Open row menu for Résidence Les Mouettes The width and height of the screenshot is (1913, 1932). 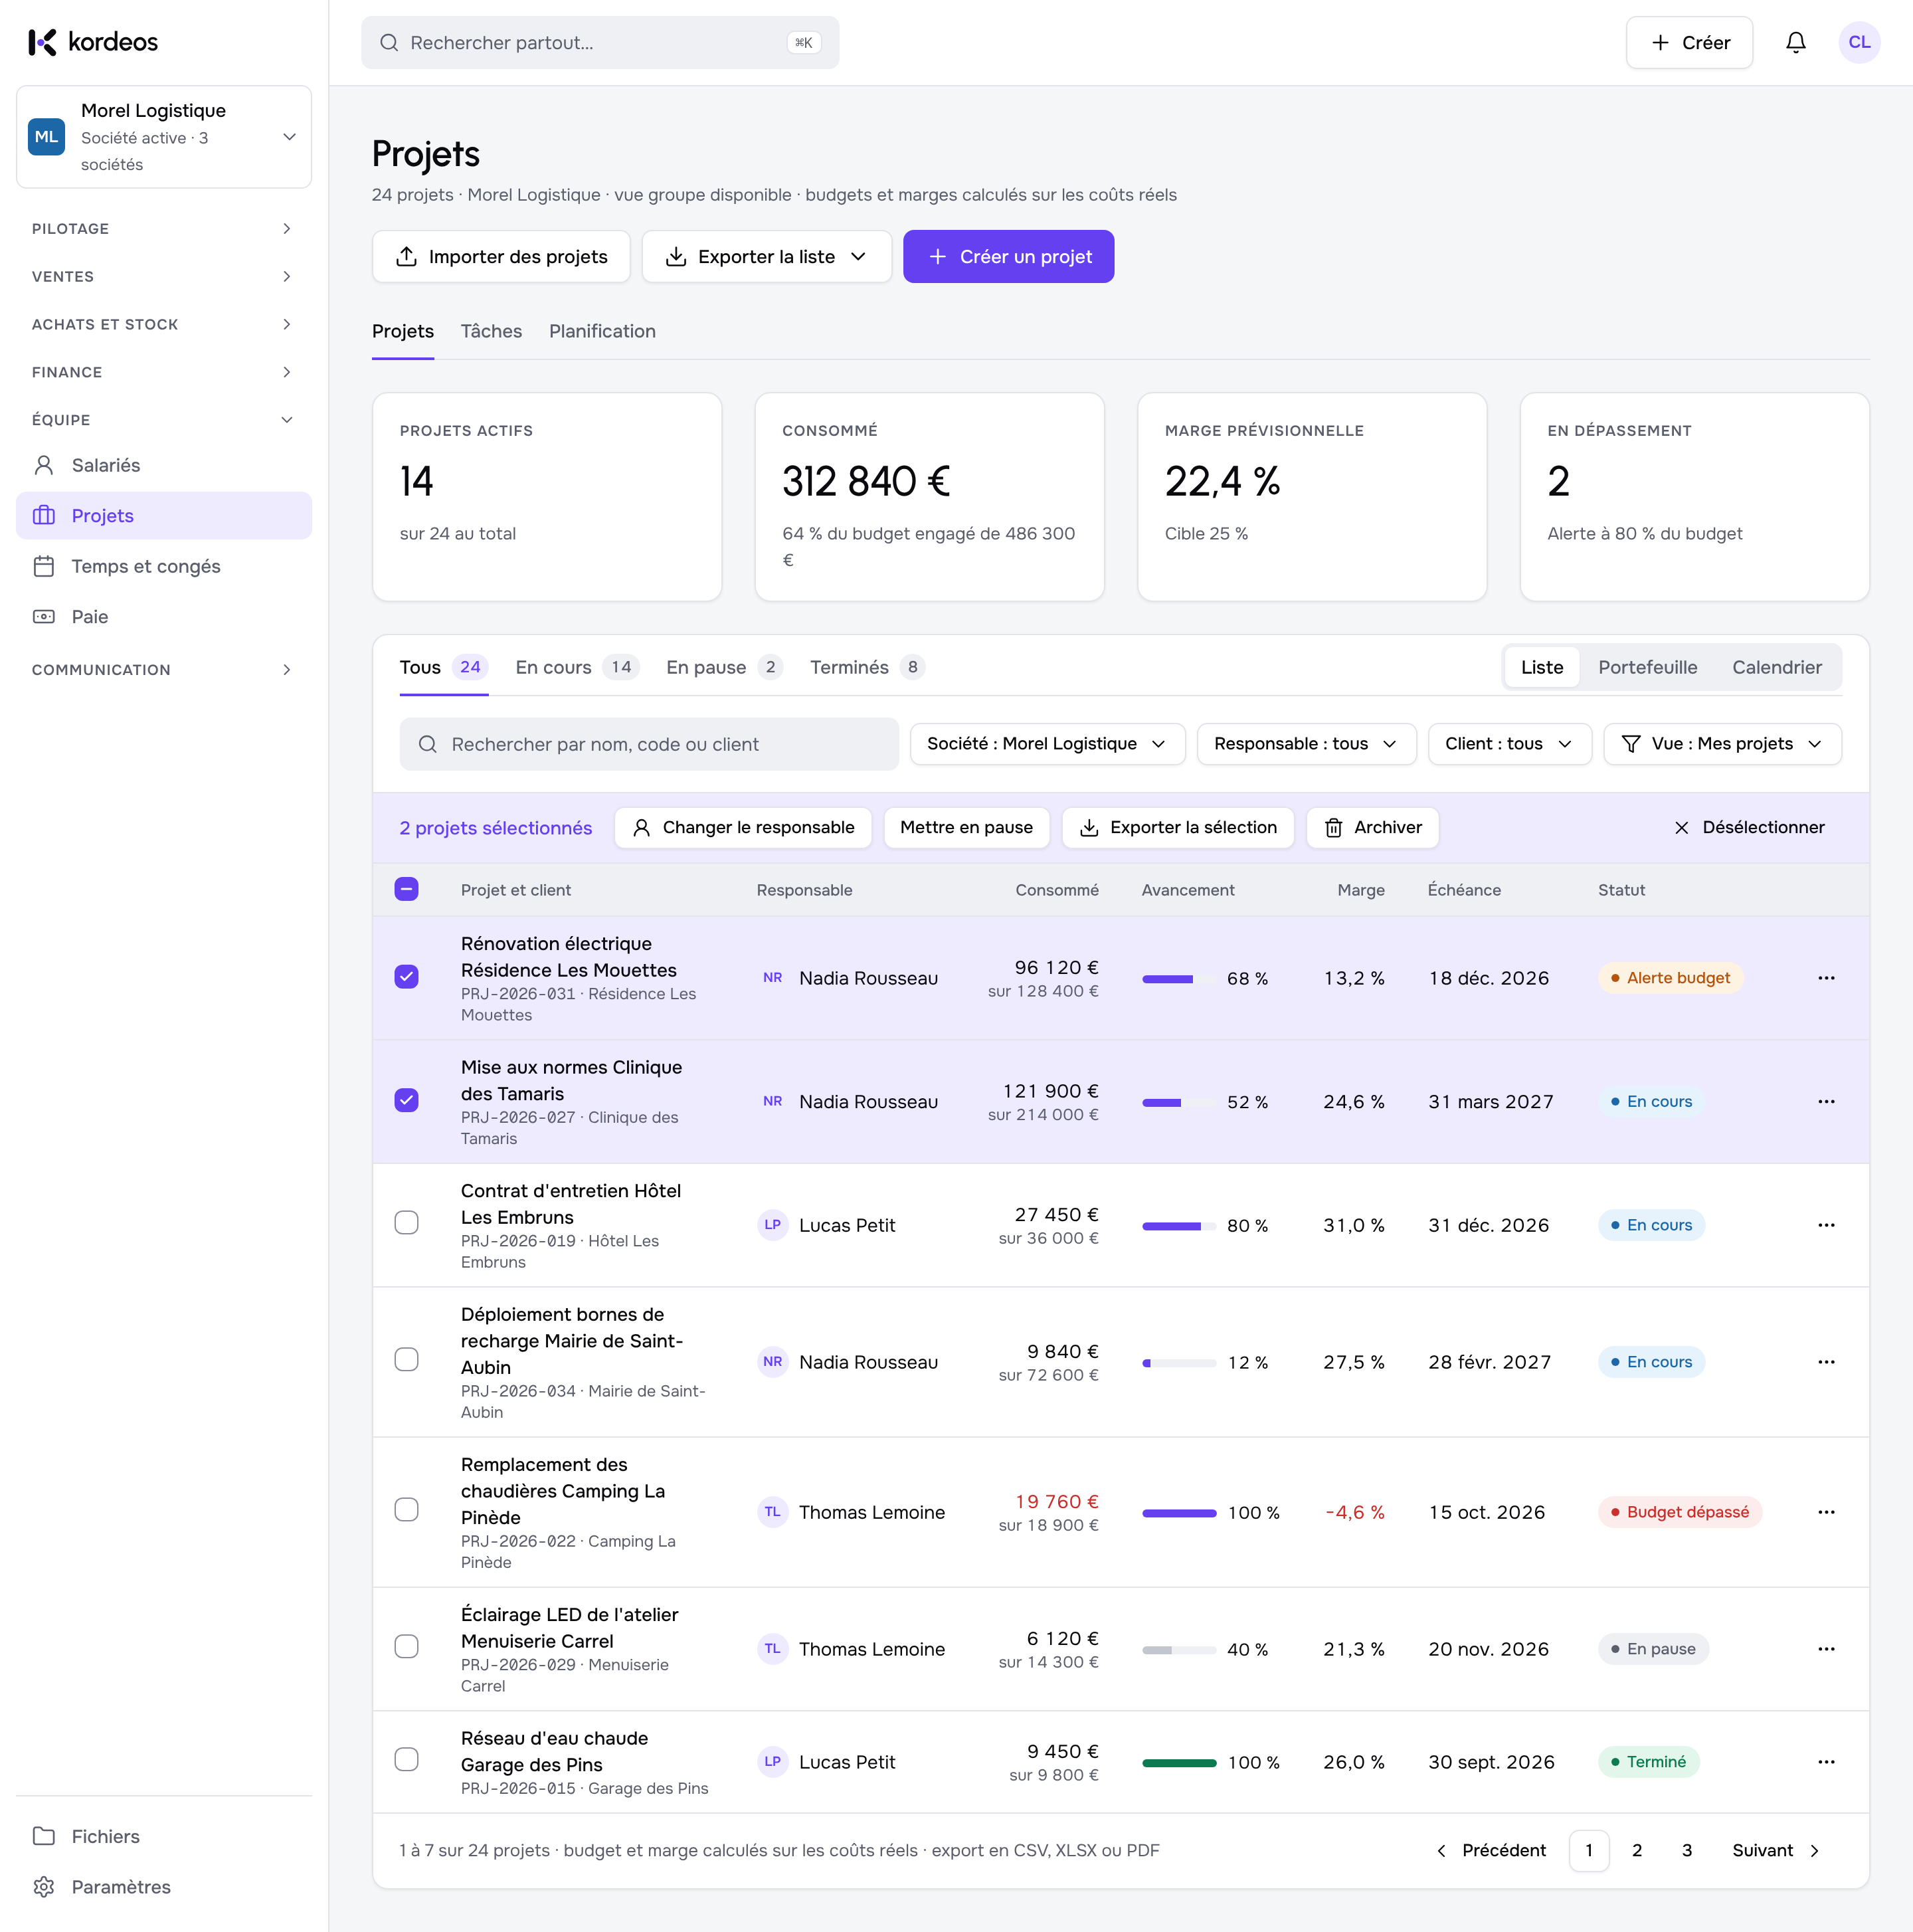1826,978
